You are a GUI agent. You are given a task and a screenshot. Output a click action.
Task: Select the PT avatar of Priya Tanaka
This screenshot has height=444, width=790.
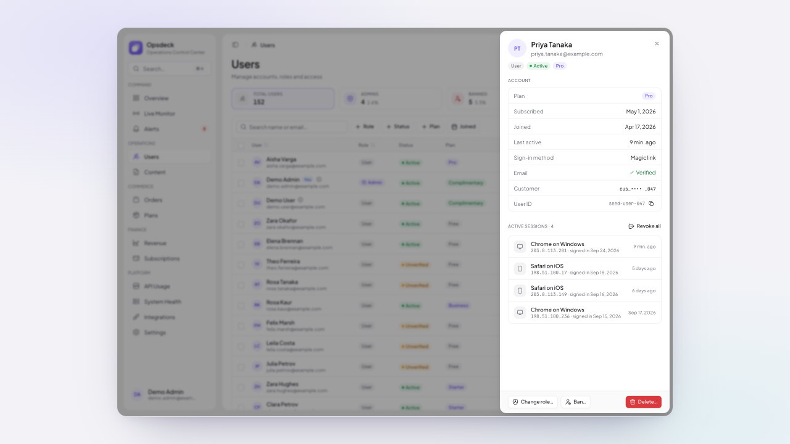(x=517, y=49)
